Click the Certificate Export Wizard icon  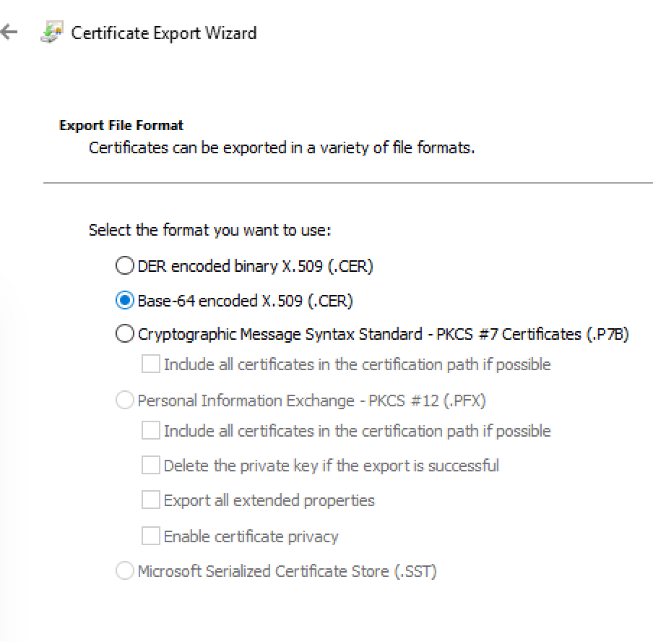52,32
